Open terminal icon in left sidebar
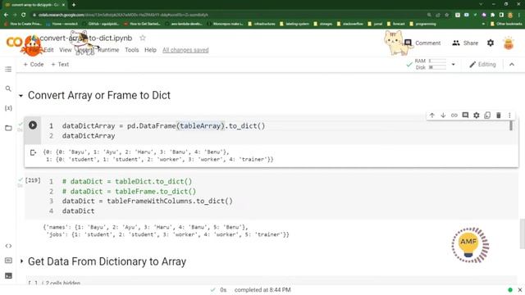This screenshot has width=525, height=295. (8, 275)
